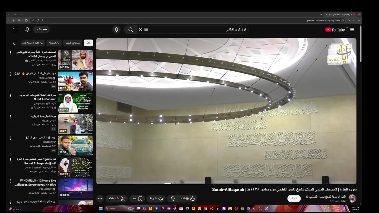Screen dimensions: 379x213
Task: Start voice search with the microphone
Action: point(116,30)
